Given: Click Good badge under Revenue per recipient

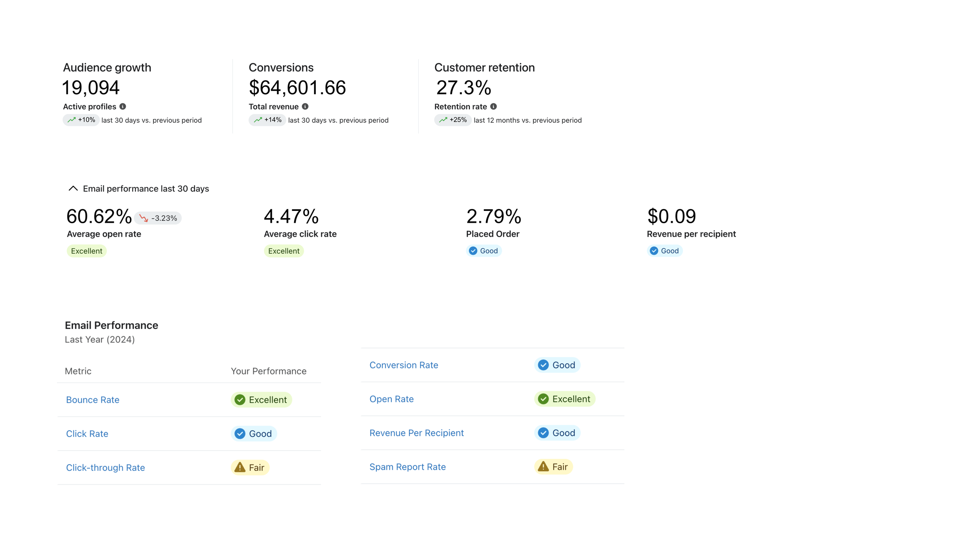Looking at the screenshot, I should click(x=665, y=251).
